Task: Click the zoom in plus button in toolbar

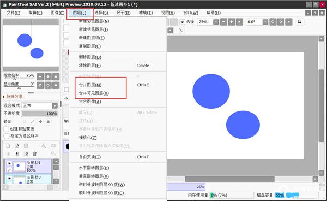Action: click(x=232, y=22)
